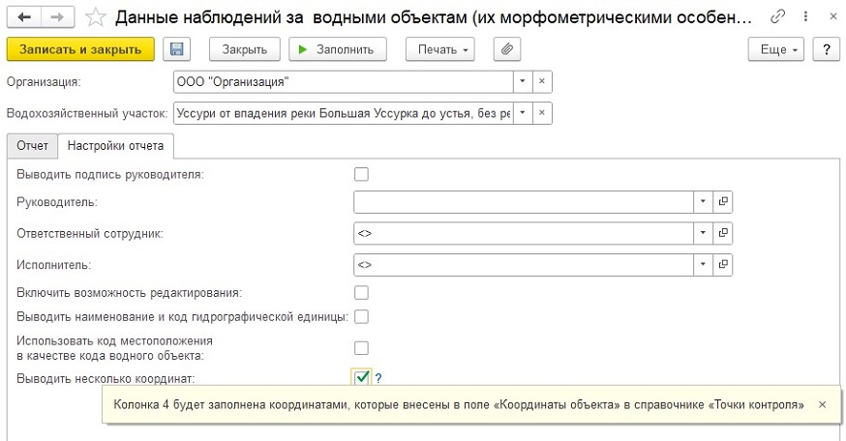
Task: Close the yellow tooltip notification
Action: point(822,405)
